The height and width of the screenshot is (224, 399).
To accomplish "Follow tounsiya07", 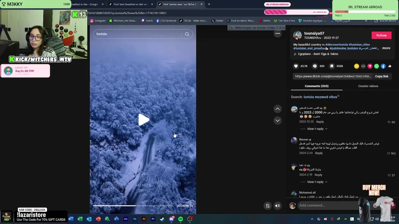I will (x=381, y=35).
